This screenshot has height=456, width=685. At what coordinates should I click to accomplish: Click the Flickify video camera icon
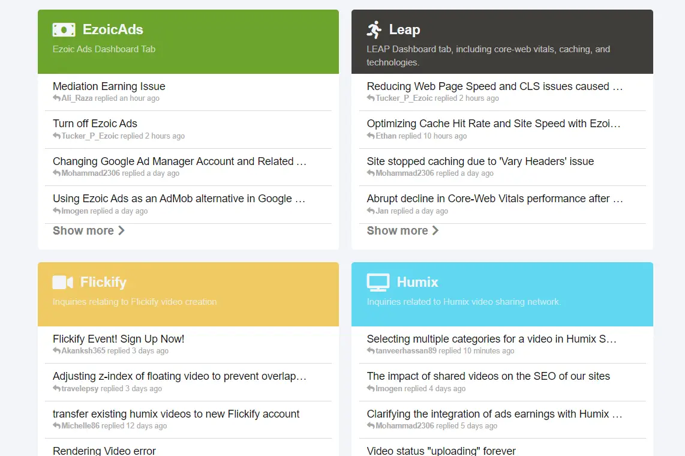click(x=63, y=282)
